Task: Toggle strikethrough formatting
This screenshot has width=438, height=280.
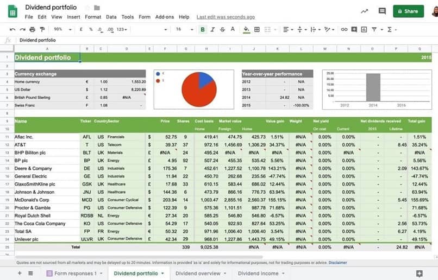Action: [223, 29]
